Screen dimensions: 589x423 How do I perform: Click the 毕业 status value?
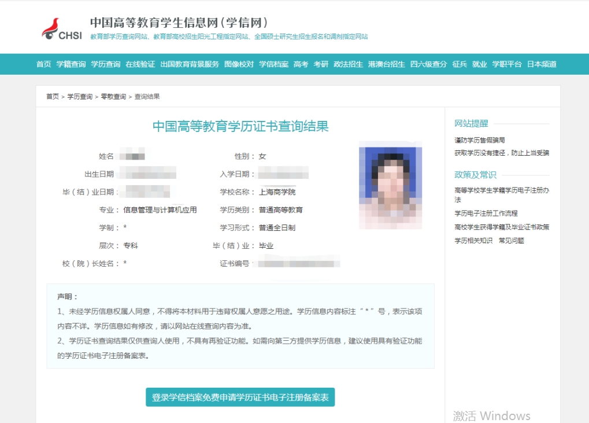pyautogui.click(x=266, y=245)
